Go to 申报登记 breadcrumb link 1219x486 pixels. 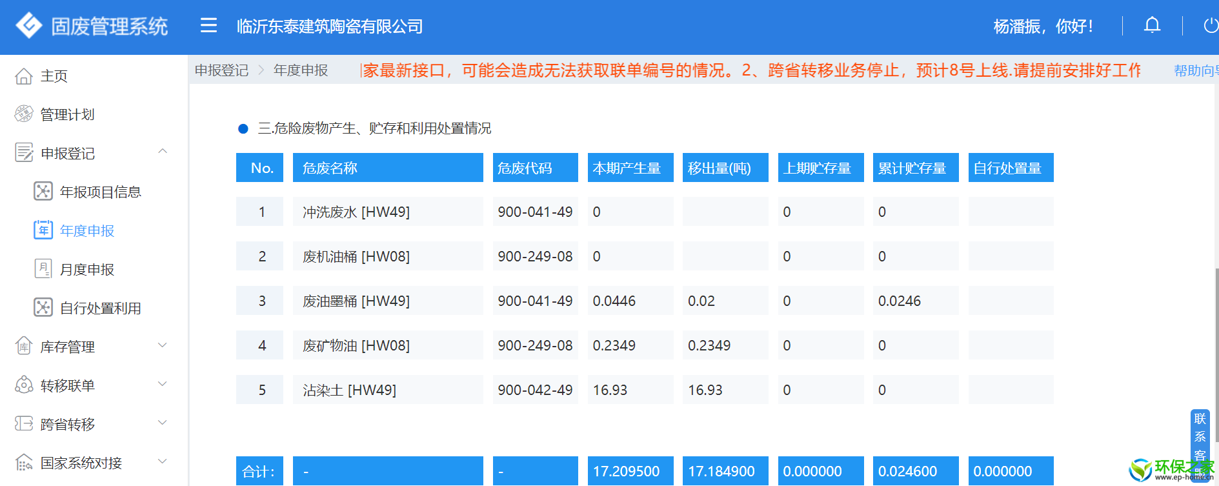[x=221, y=70]
